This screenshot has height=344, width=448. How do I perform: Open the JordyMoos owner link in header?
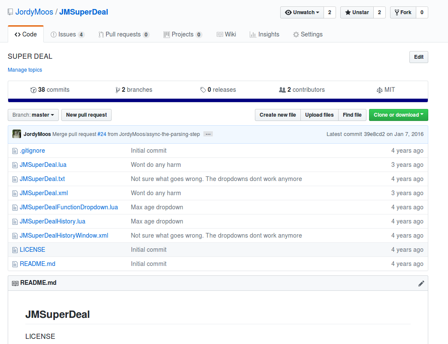[x=34, y=12]
